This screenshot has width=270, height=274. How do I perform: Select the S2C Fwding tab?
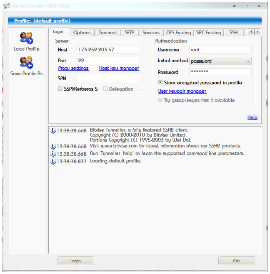click(x=209, y=33)
